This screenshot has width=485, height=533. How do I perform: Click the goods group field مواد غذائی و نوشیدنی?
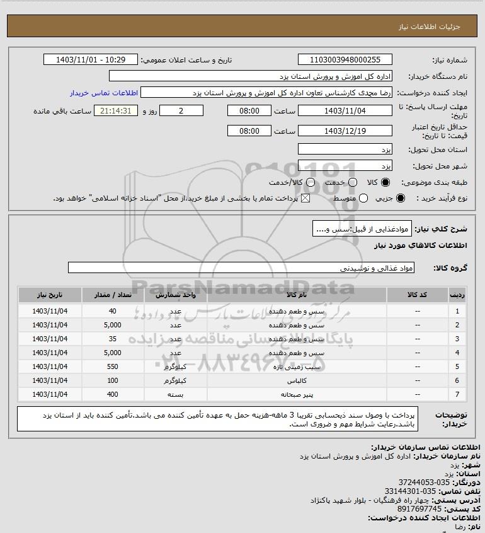(x=241, y=268)
